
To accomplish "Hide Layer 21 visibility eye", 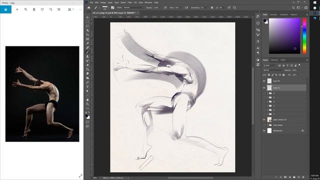I will 264,88.
